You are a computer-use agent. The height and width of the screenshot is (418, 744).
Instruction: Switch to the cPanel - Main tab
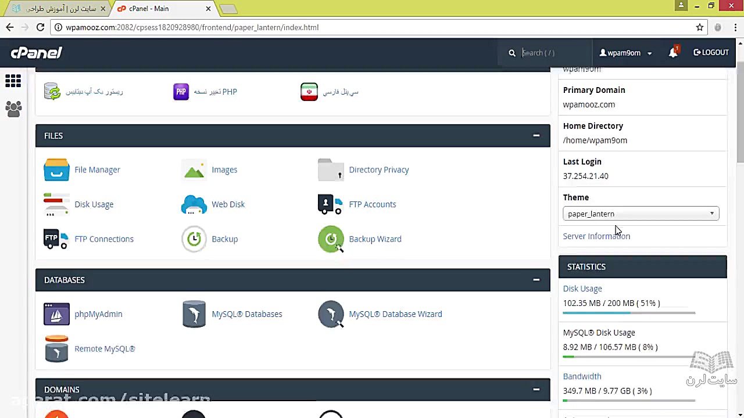[x=163, y=9]
